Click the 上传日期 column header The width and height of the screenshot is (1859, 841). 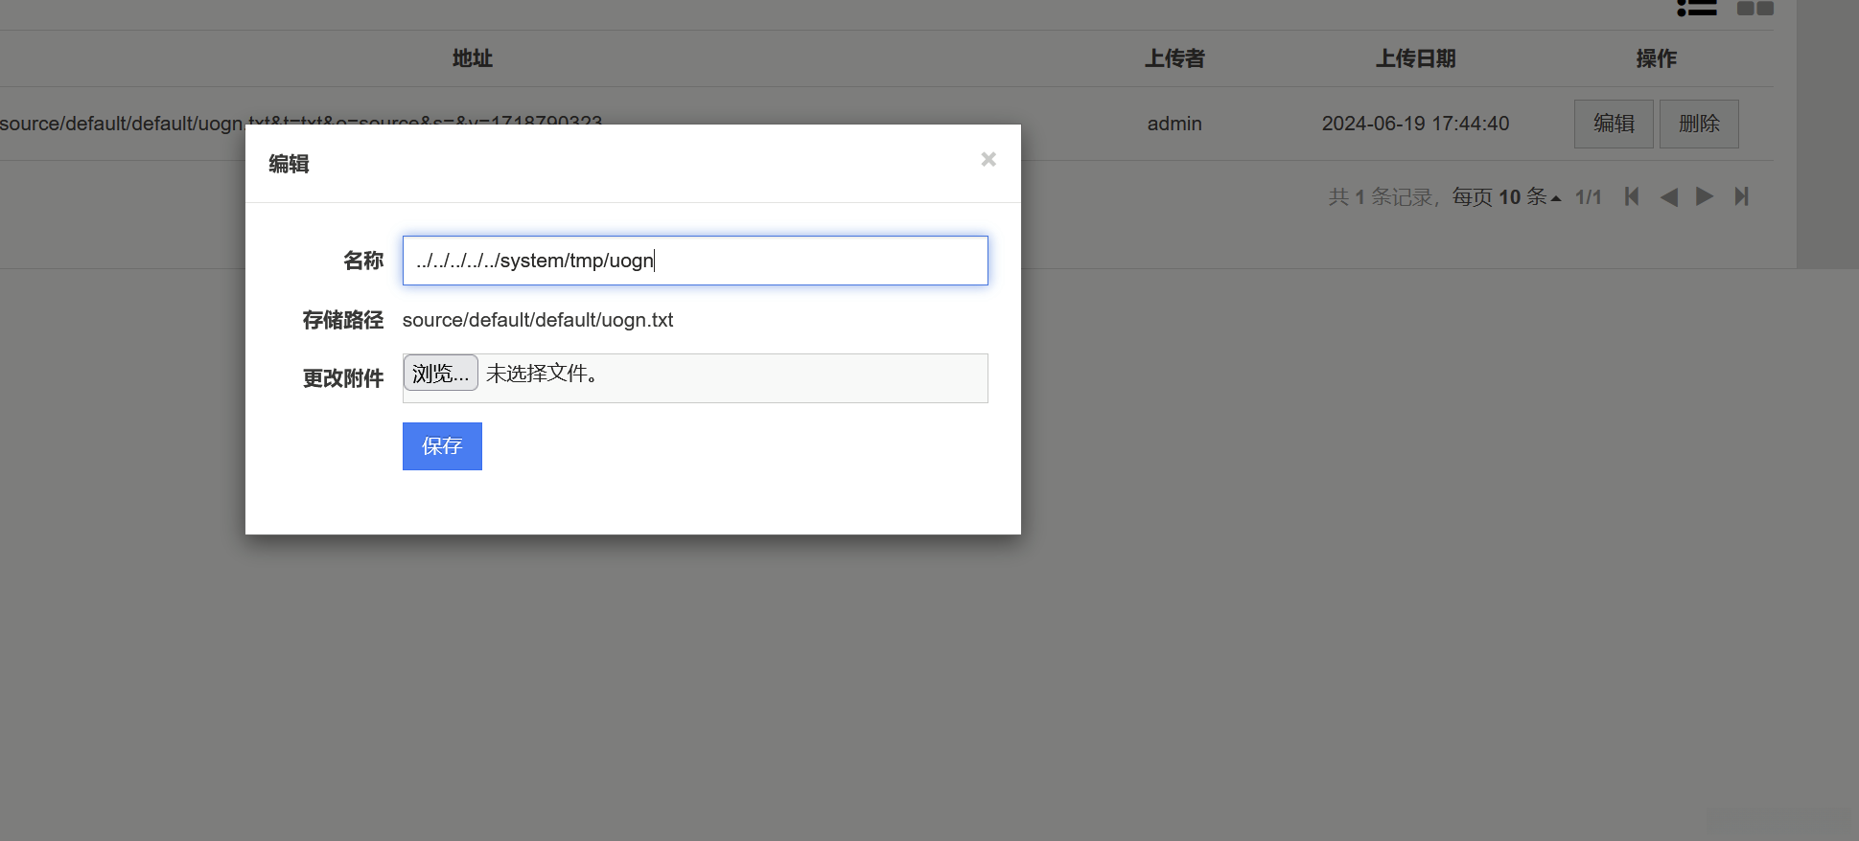click(1416, 58)
